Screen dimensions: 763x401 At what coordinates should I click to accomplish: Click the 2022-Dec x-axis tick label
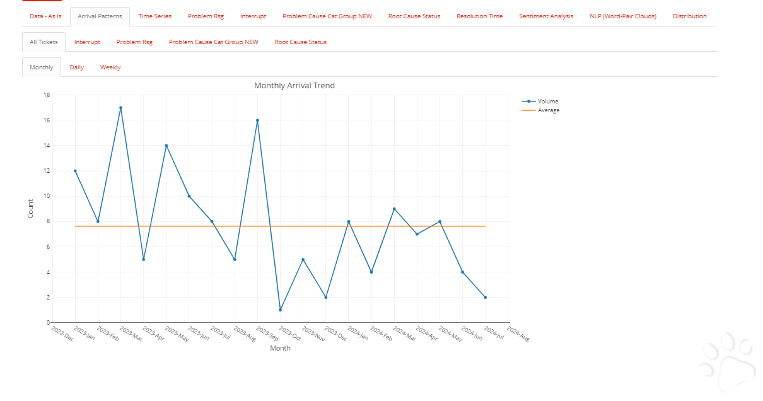click(x=62, y=333)
